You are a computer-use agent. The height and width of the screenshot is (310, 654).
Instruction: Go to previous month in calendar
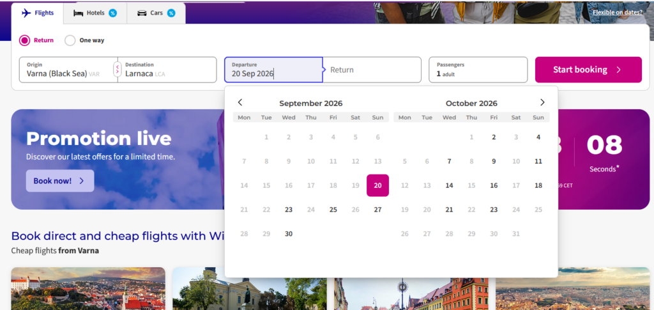click(240, 102)
